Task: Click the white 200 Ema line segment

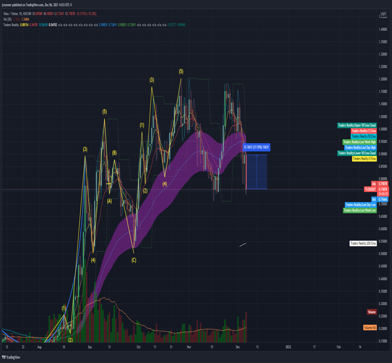Action: click(243, 245)
